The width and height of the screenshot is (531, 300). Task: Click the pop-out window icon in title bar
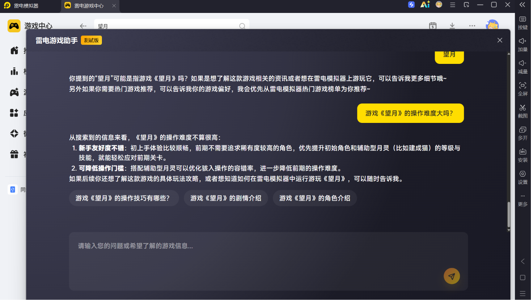pyautogui.click(x=466, y=5)
